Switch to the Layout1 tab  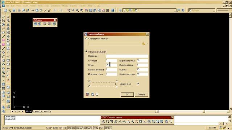pyautogui.click(x=37, y=112)
